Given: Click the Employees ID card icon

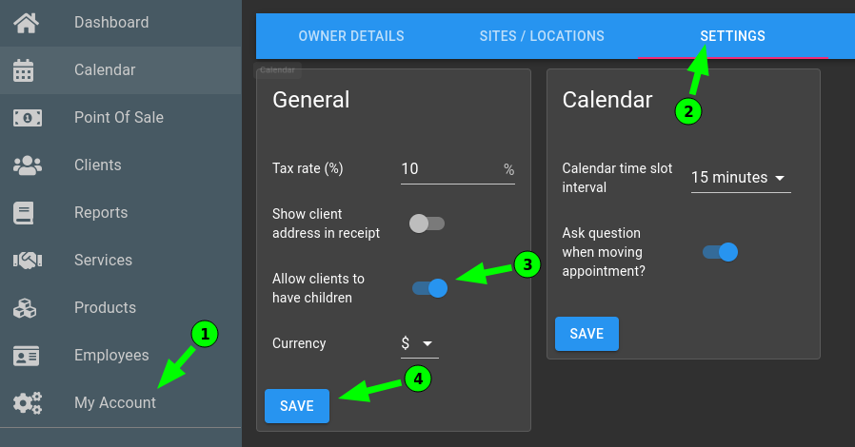Looking at the screenshot, I should [26, 356].
